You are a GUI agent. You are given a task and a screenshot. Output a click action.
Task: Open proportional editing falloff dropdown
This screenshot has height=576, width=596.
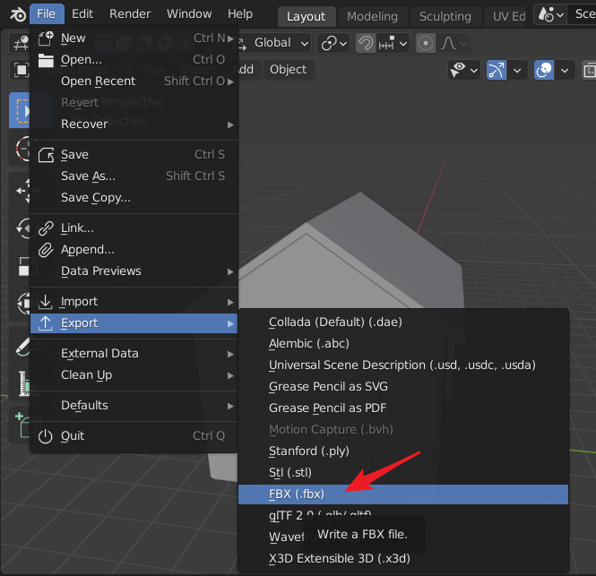453,43
